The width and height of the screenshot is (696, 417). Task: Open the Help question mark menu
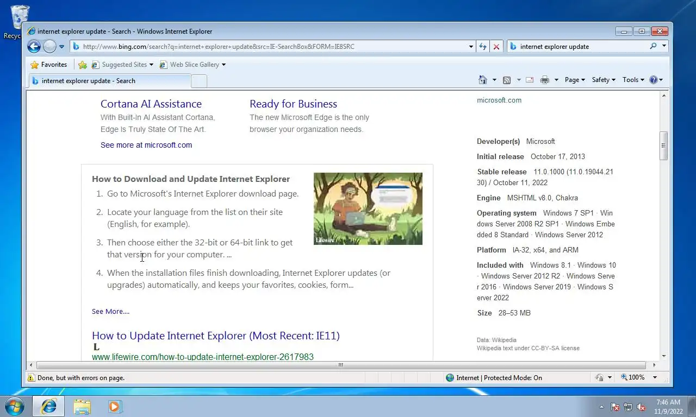coord(656,80)
